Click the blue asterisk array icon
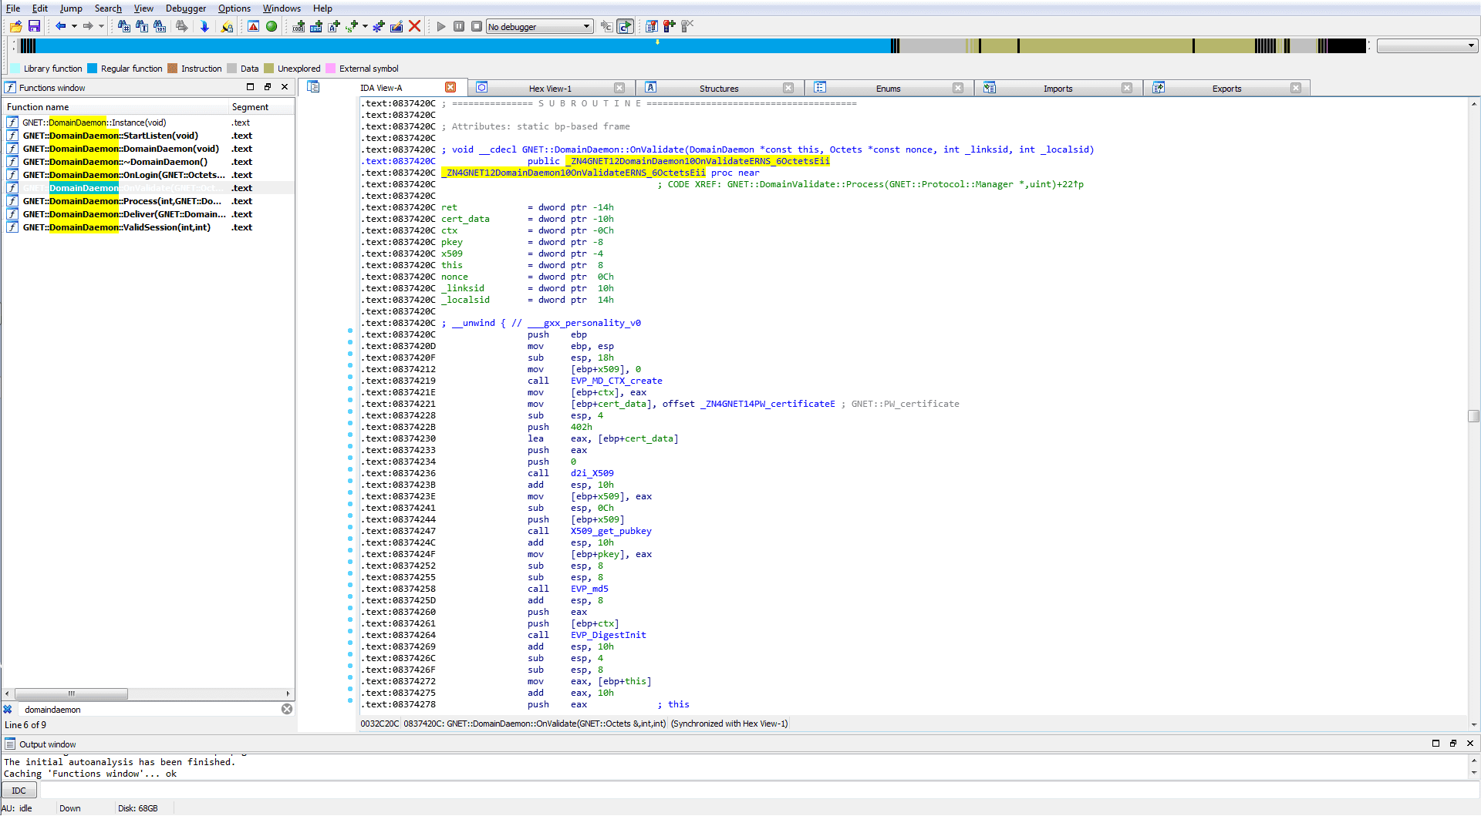Image resolution: width=1481 pixels, height=816 pixels. click(378, 26)
